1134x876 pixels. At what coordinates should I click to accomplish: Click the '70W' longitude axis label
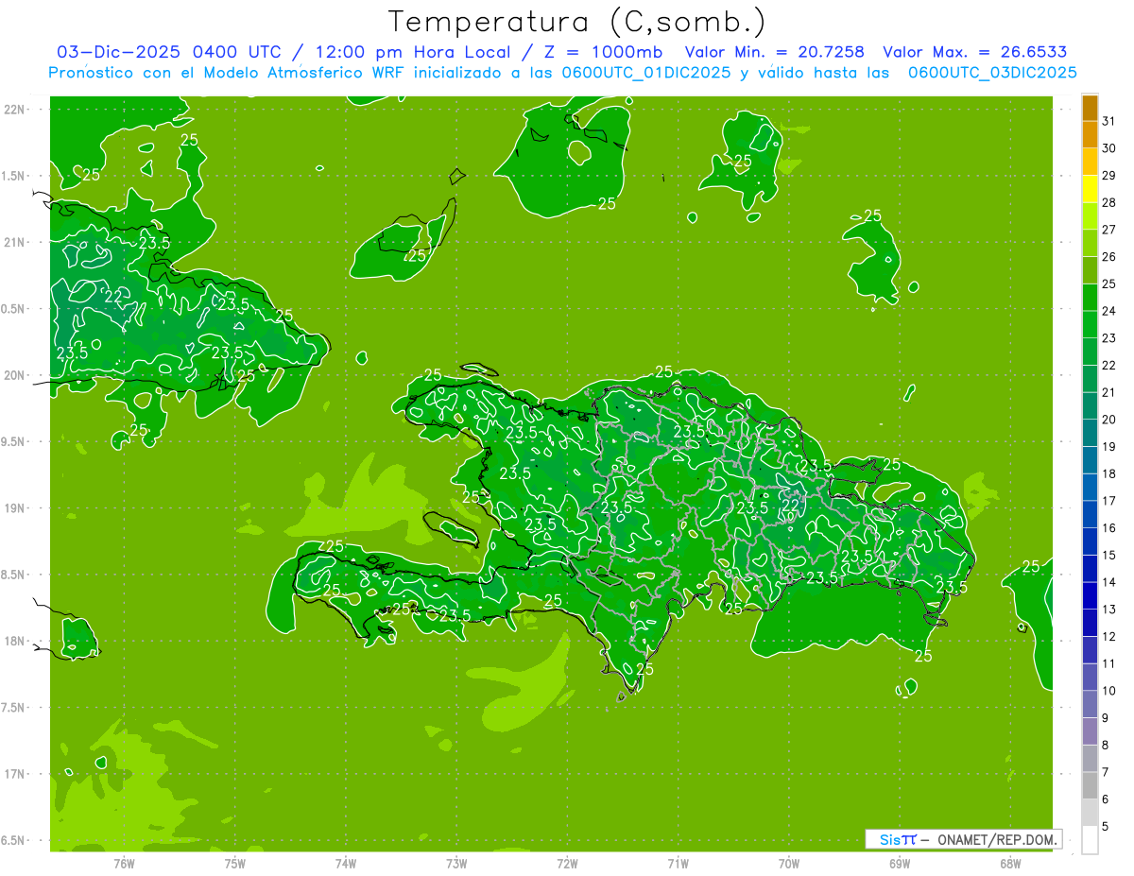[789, 863]
